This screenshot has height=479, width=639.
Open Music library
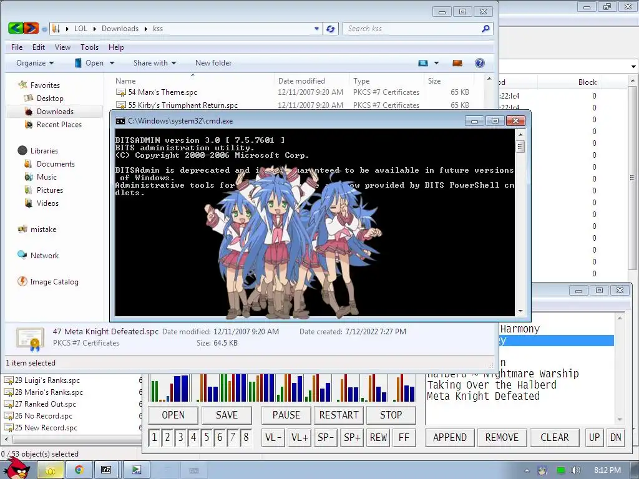pos(46,177)
